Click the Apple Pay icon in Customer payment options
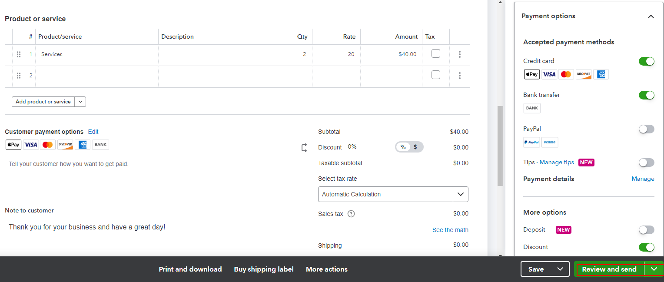 point(13,144)
